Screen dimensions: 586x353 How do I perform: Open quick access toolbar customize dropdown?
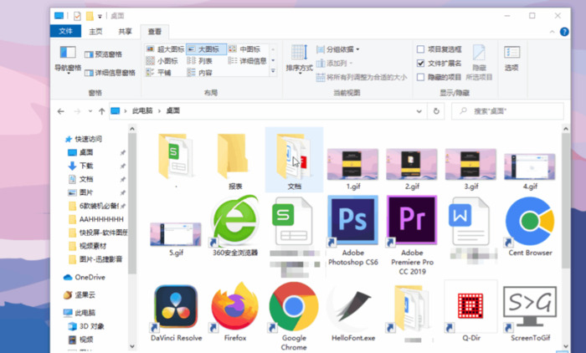[x=100, y=16]
